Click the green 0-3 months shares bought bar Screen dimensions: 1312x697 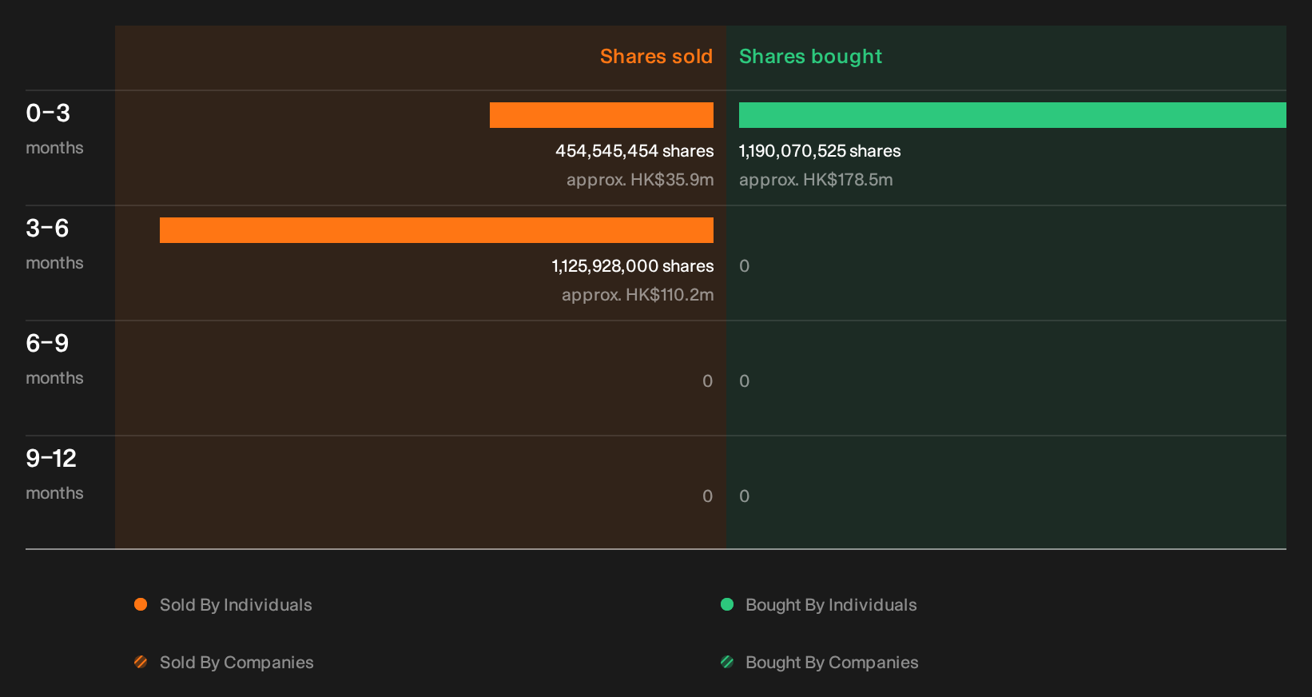1012,115
